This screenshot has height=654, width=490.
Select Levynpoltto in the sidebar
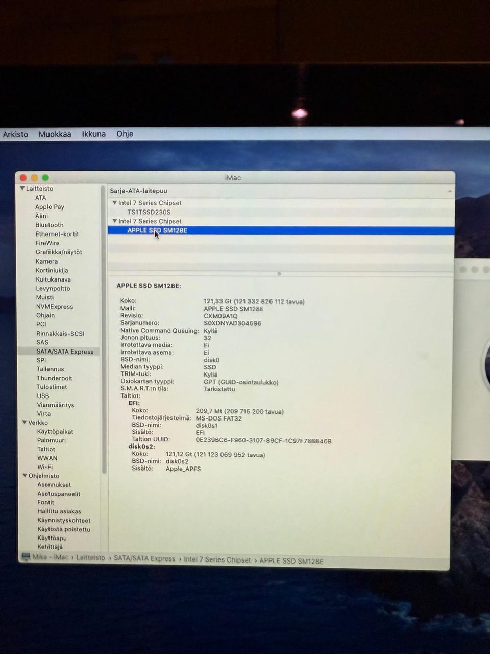(x=53, y=289)
